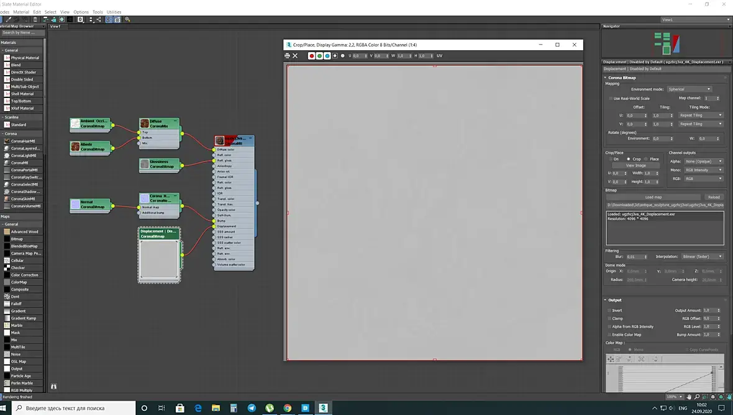Open the Alpha None (Opaque) dropdown
The image size is (733, 415).
[x=703, y=161]
